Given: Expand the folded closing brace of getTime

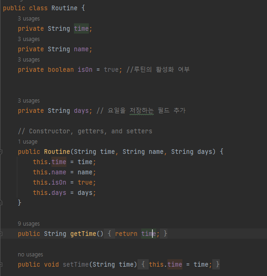Looking at the screenshot, I should coord(164,234).
